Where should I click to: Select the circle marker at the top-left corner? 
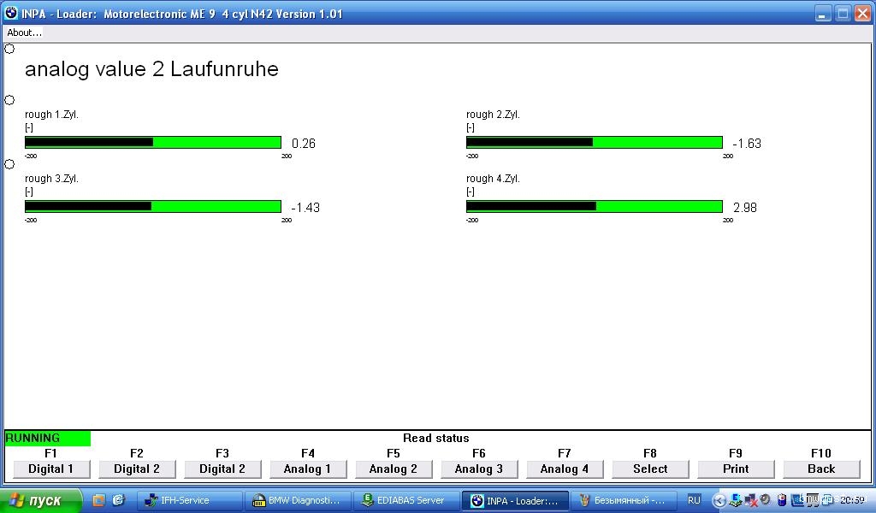(x=9, y=49)
